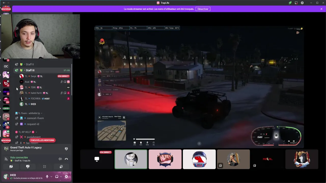
Task: Click the IHEB avatar in the user panel
Action: pos(6,177)
